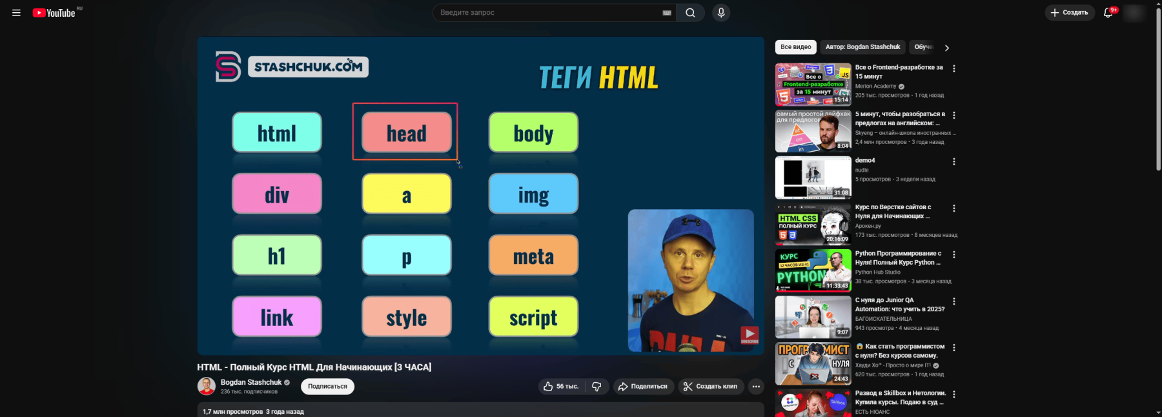Image resolution: width=1162 pixels, height=417 pixels.
Task: Open the Python full course video thumbnail
Action: (813, 270)
